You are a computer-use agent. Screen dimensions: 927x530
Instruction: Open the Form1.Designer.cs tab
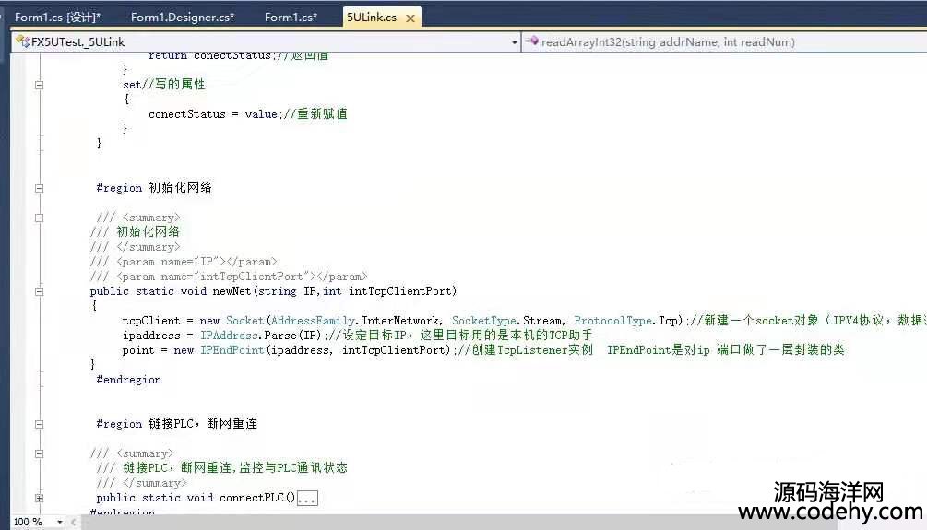[x=182, y=17]
